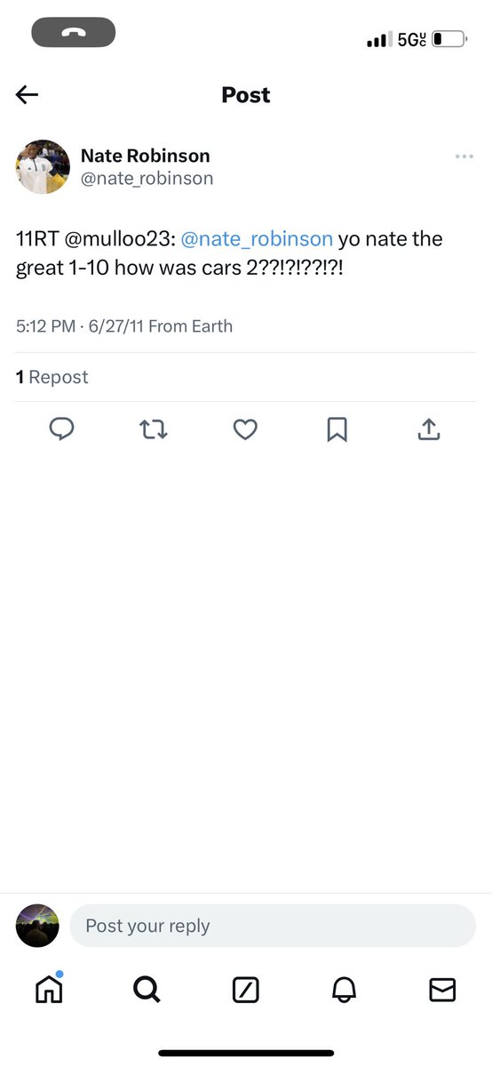
Task: View the 1 Repost list
Action: pyautogui.click(x=52, y=377)
